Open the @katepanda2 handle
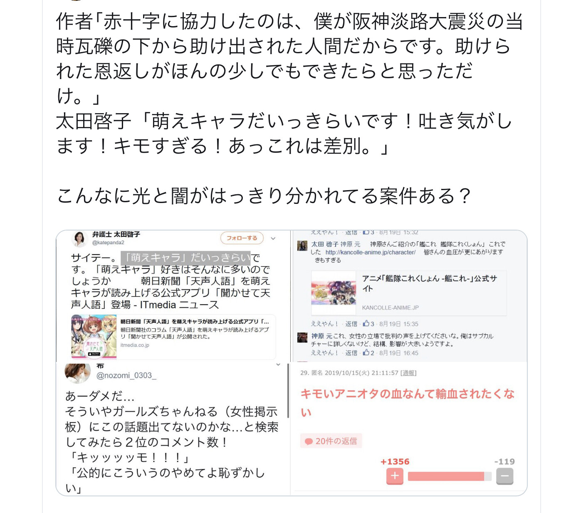571x513 pixels. point(108,243)
